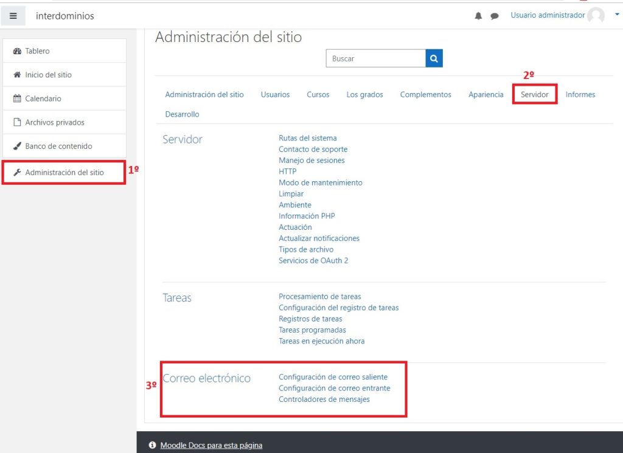The height and width of the screenshot is (453, 623).
Task: Open Administración del sitio in sidebar
Action: [64, 172]
